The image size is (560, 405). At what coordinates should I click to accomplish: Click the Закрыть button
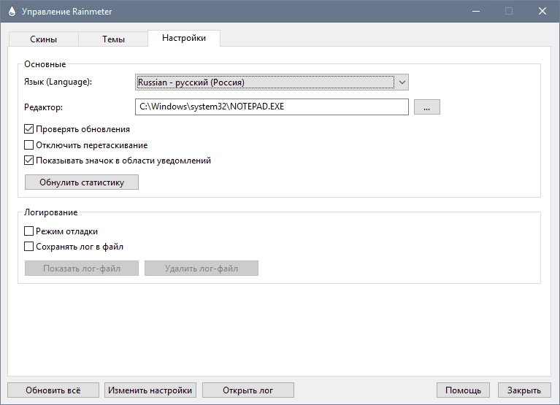pos(524,390)
